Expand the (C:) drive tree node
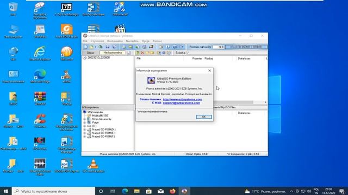 pos(85,126)
